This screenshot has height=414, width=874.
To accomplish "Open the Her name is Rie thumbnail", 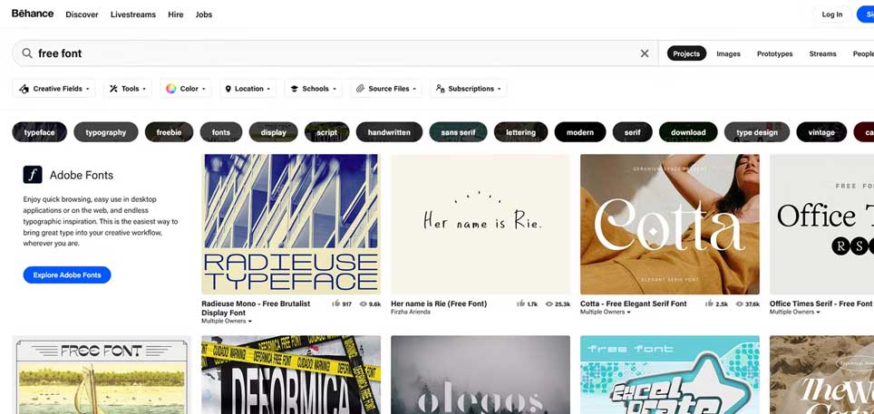I will coord(481,224).
